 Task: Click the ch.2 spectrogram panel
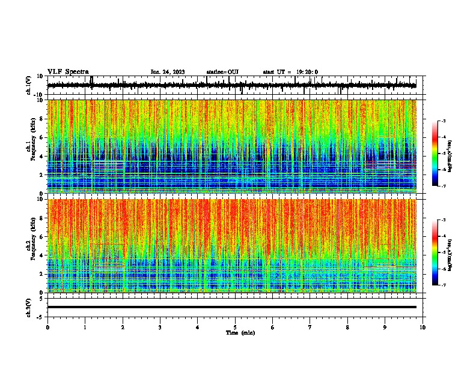(x=232, y=246)
